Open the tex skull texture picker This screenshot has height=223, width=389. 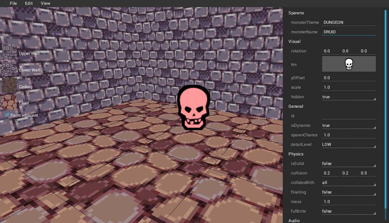[x=349, y=64]
